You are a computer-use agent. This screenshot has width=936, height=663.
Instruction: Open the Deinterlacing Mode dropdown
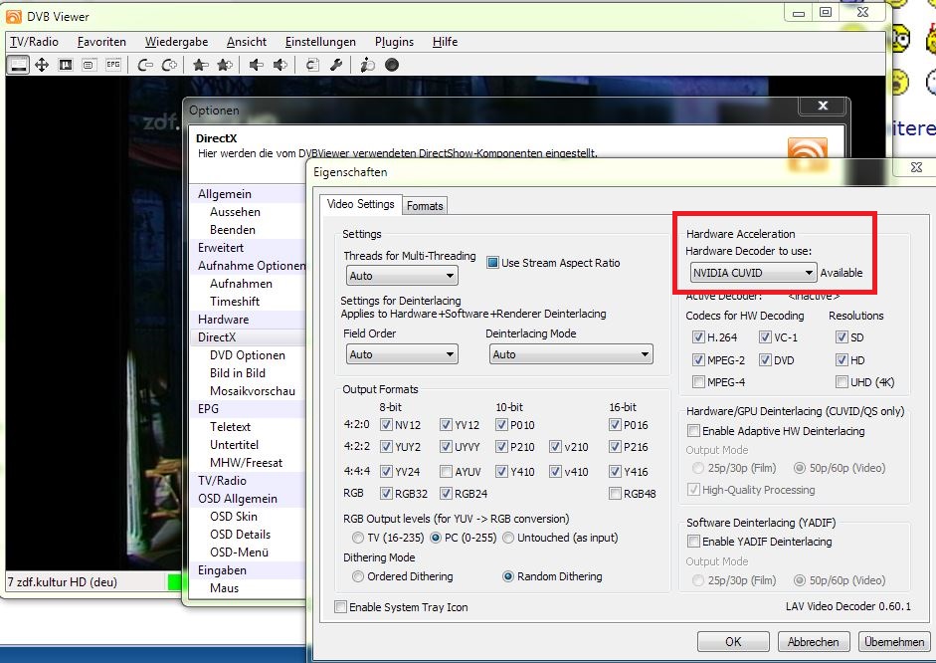(x=571, y=354)
